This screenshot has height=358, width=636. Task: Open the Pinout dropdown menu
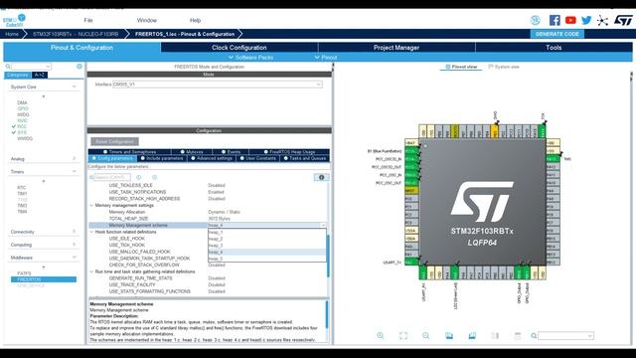[326, 58]
